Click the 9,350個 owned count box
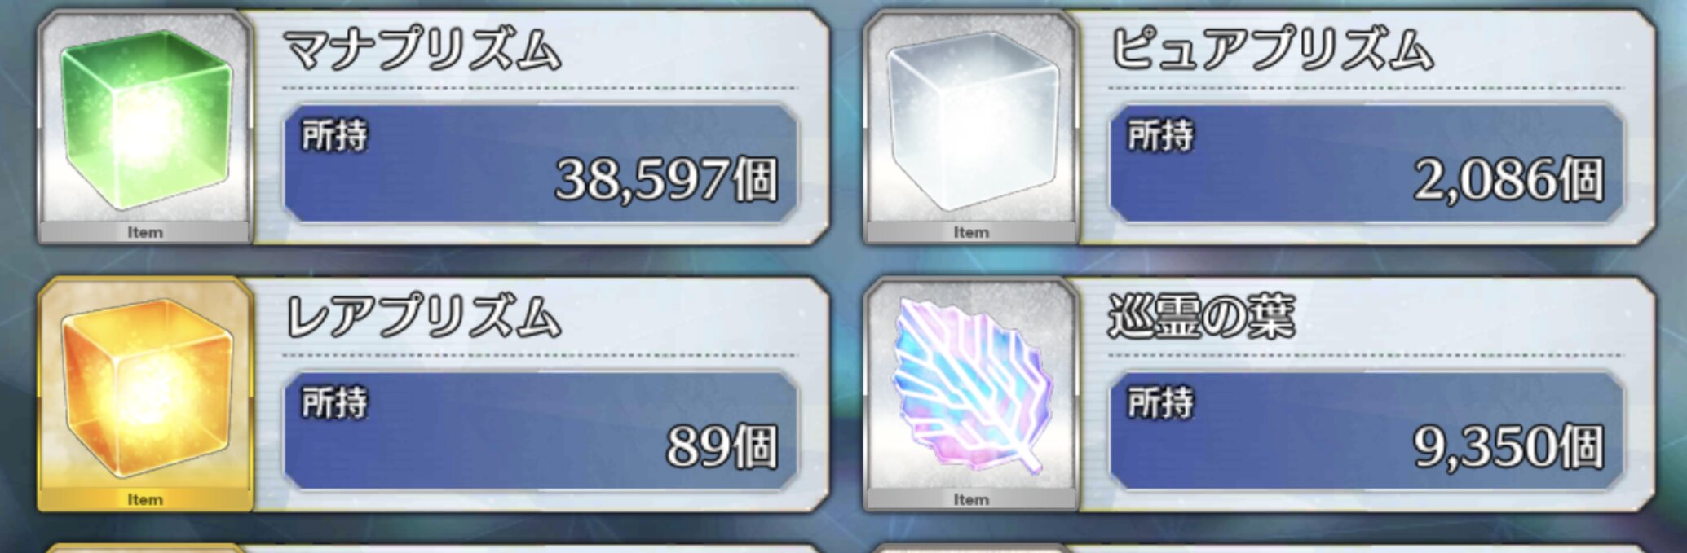Viewport: 1687px width, 553px height. pyautogui.click(x=1367, y=431)
